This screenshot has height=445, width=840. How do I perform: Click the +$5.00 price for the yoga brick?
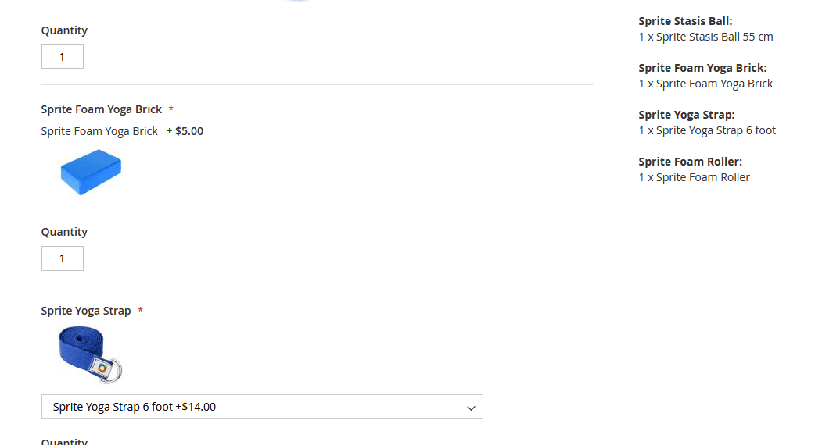click(x=188, y=131)
